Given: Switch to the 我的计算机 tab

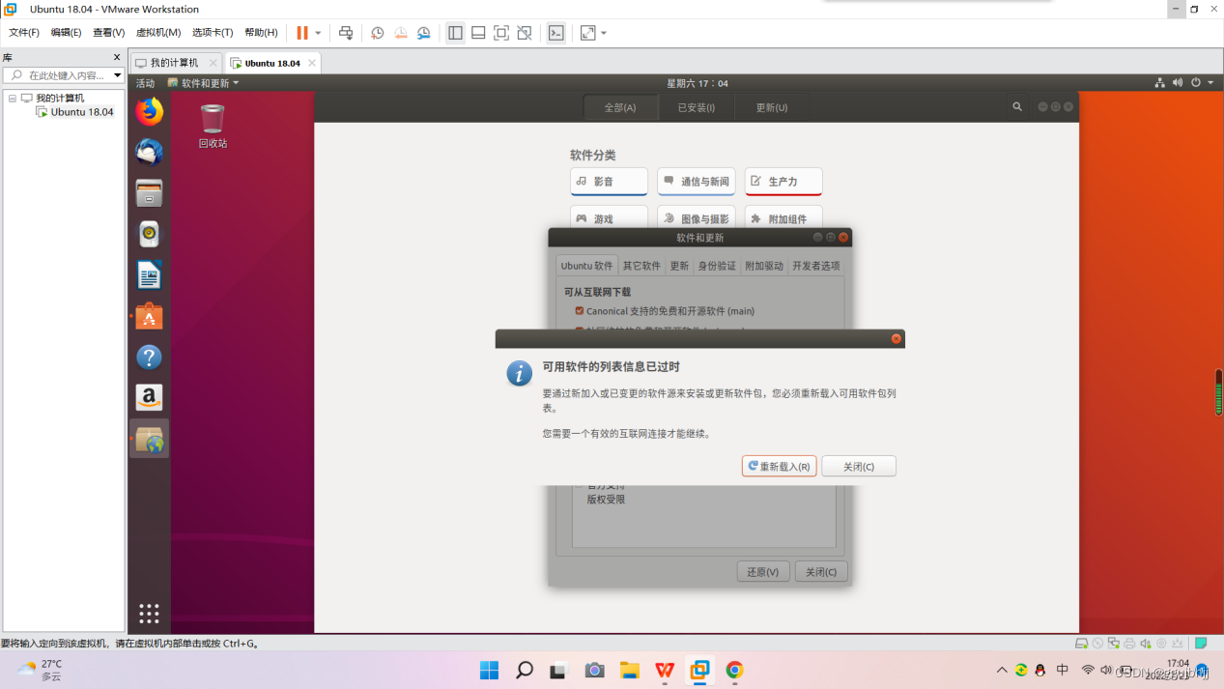Looking at the screenshot, I should click(x=175, y=63).
